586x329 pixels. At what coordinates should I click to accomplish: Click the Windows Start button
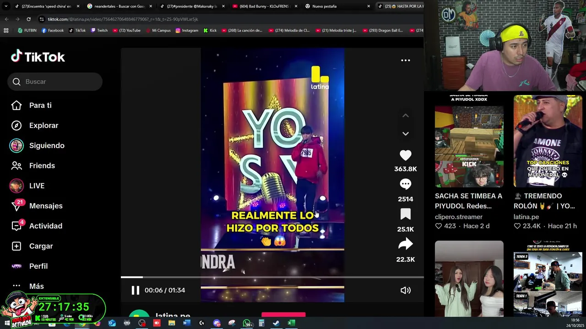pos(7,324)
